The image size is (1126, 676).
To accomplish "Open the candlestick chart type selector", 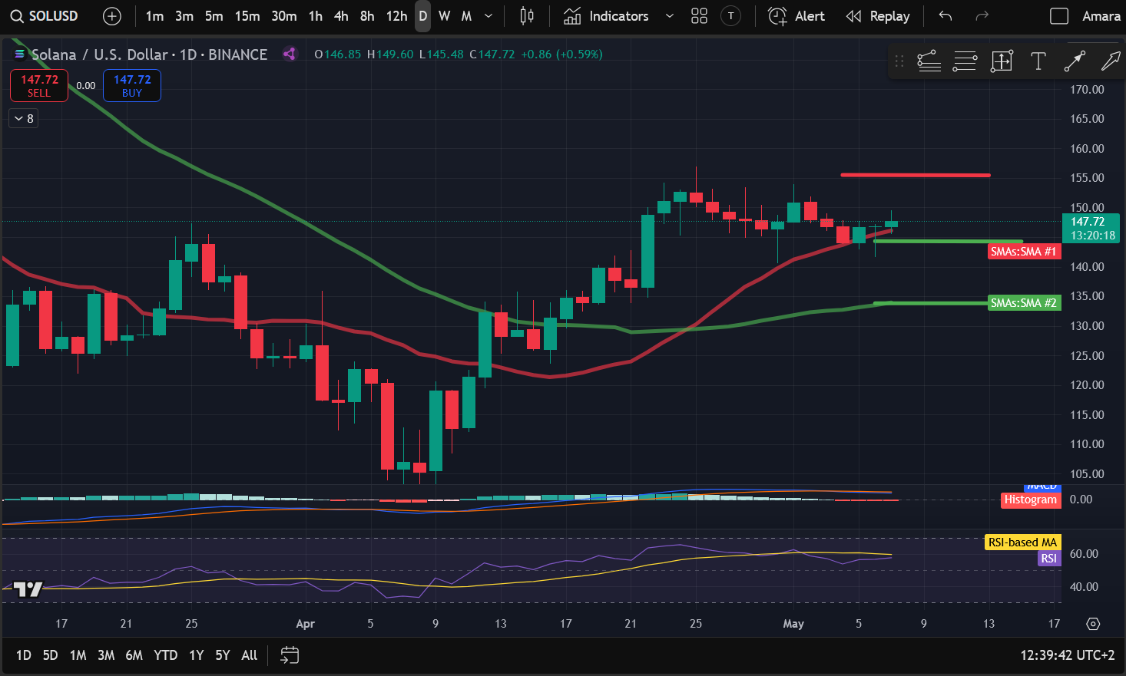I will pyautogui.click(x=527, y=16).
